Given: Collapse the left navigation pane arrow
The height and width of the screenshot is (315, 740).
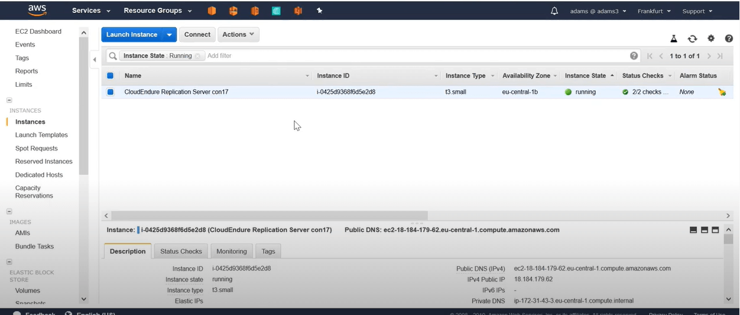Looking at the screenshot, I should 95,60.
